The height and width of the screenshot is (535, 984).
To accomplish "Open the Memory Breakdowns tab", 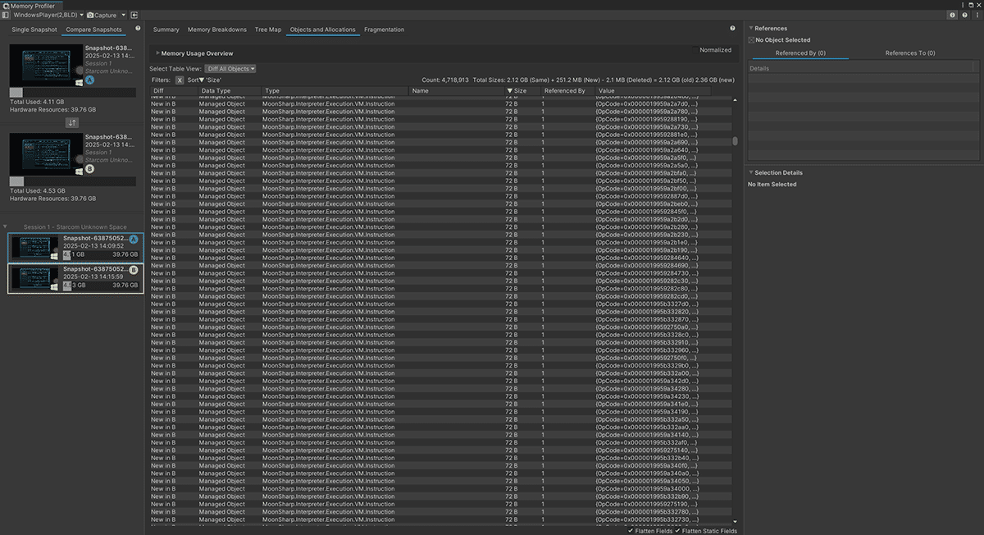I will tap(217, 30).
